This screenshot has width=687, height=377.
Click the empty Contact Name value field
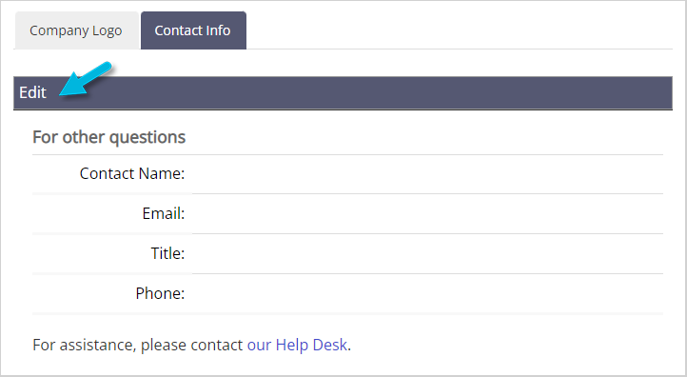[427, 174]
